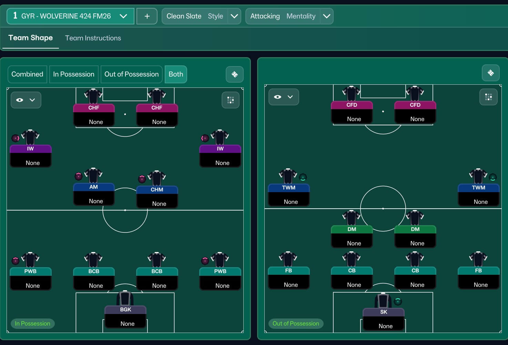Select the BGK goalkeeper position card

[x=125, y=316]
